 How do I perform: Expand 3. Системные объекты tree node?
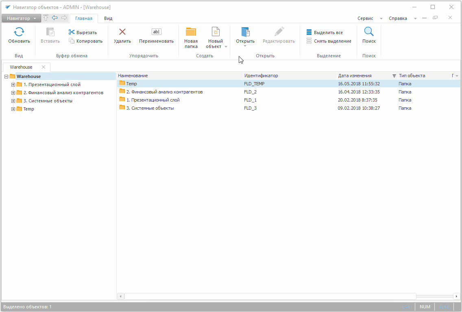click(13, 101)
